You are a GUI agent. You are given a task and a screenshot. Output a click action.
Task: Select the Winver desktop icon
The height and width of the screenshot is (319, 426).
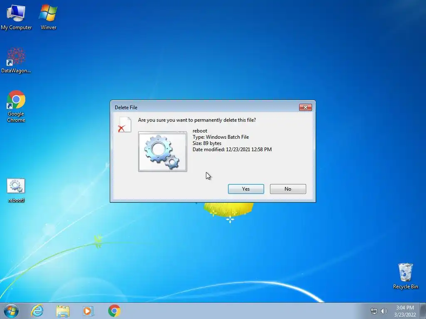(x=48, y=17)
